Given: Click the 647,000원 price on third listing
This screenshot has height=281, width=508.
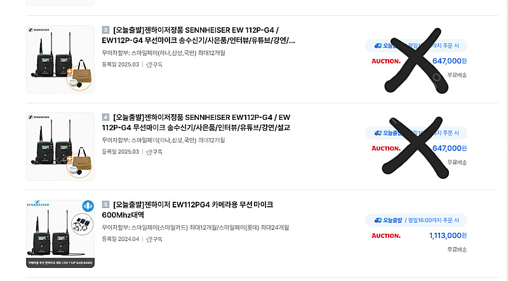Looking at the screenshot, I should (450, 61).
